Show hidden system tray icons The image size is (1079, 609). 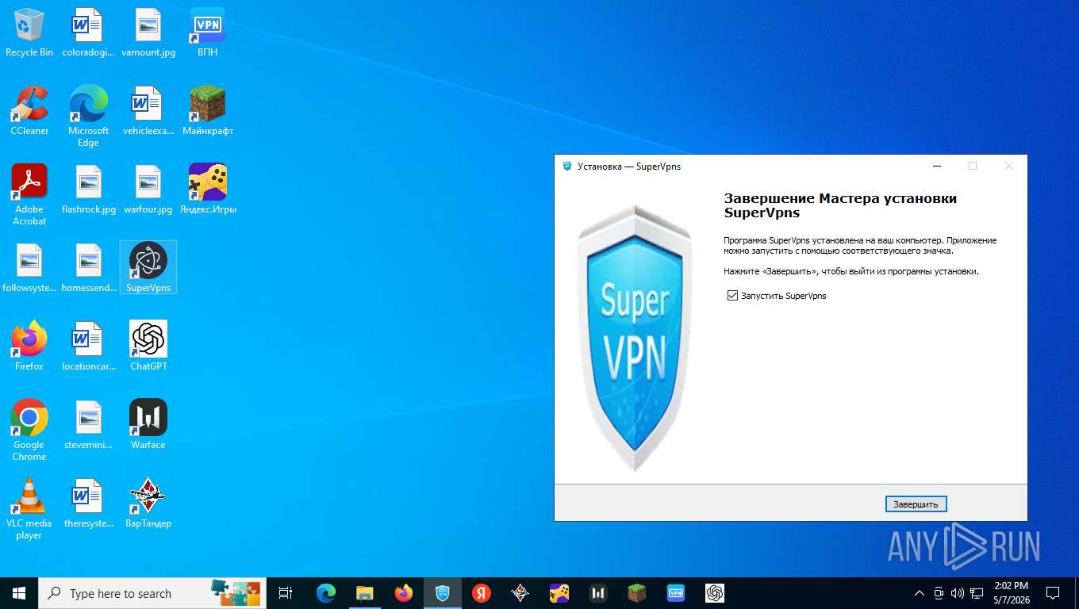(920, 593)
